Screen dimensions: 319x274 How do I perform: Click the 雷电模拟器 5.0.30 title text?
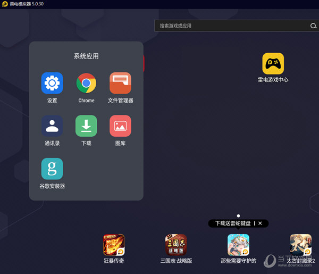pos(27,4)
